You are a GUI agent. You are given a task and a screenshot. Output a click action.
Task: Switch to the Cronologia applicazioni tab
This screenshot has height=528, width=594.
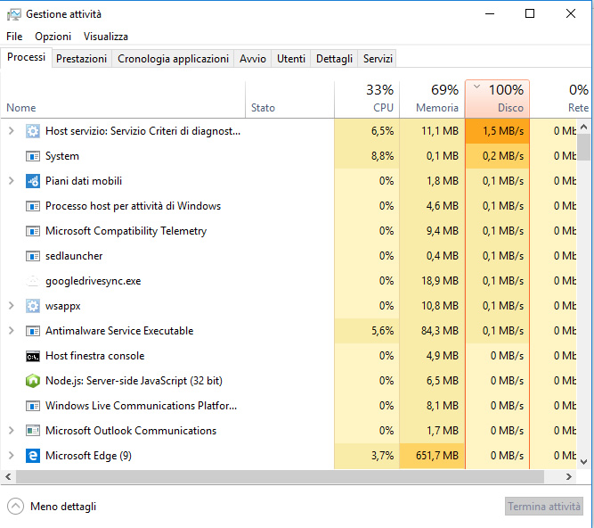[x=173, y=59]
